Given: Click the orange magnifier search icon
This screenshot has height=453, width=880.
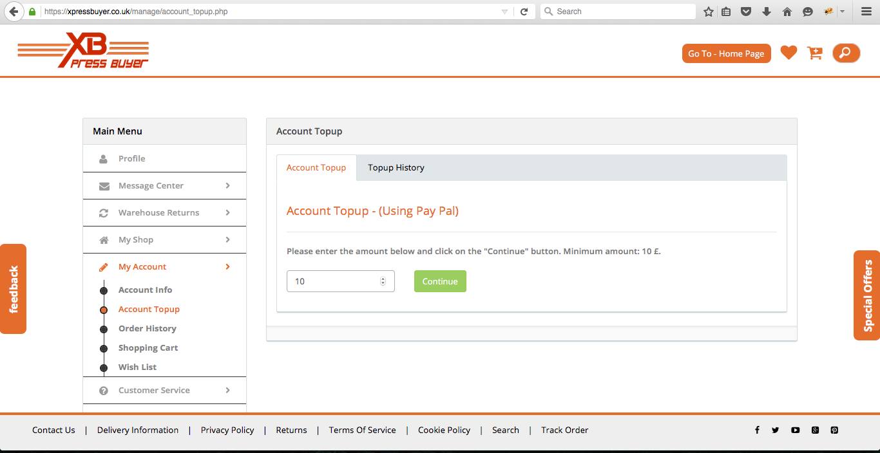Looking at the screenshot, I should click(x=846, y=53).
